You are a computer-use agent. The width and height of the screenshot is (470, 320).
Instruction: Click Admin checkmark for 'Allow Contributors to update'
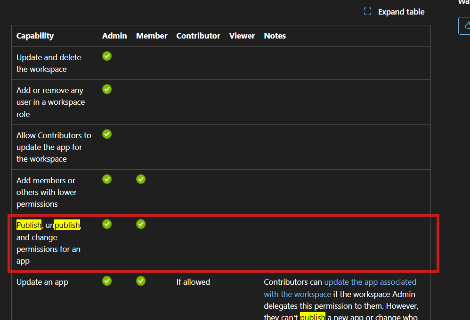point(107,134)
